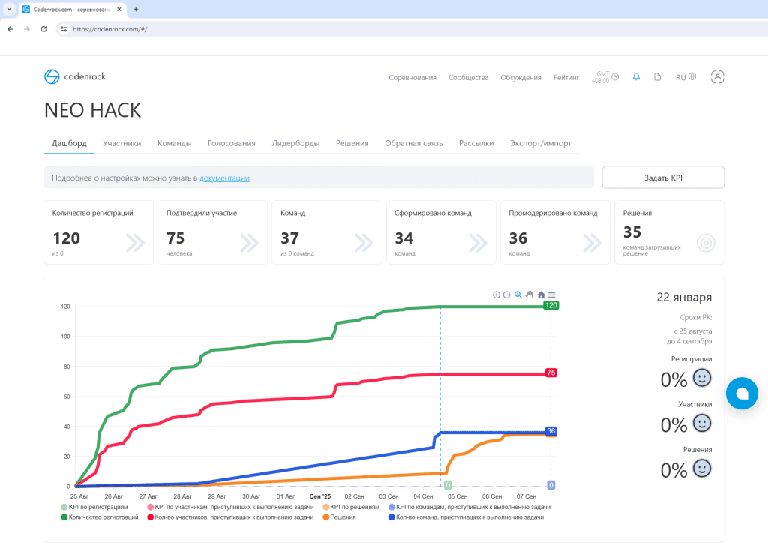Click the chart zoom out minus icon
Screen dimensions: 768x551
(506, 295)
